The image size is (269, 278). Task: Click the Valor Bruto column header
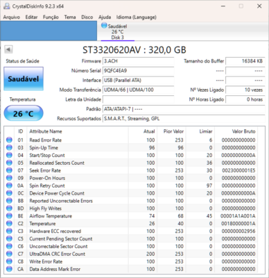[x=244, y=131]
